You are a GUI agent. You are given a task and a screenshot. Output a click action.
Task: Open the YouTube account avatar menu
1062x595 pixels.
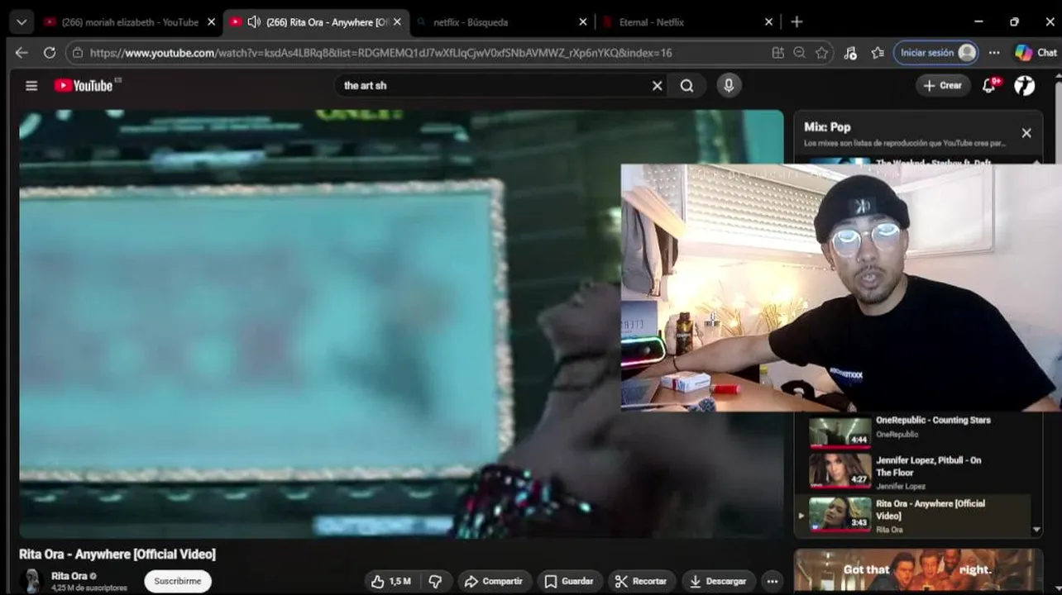click(x=1025, y=85)
